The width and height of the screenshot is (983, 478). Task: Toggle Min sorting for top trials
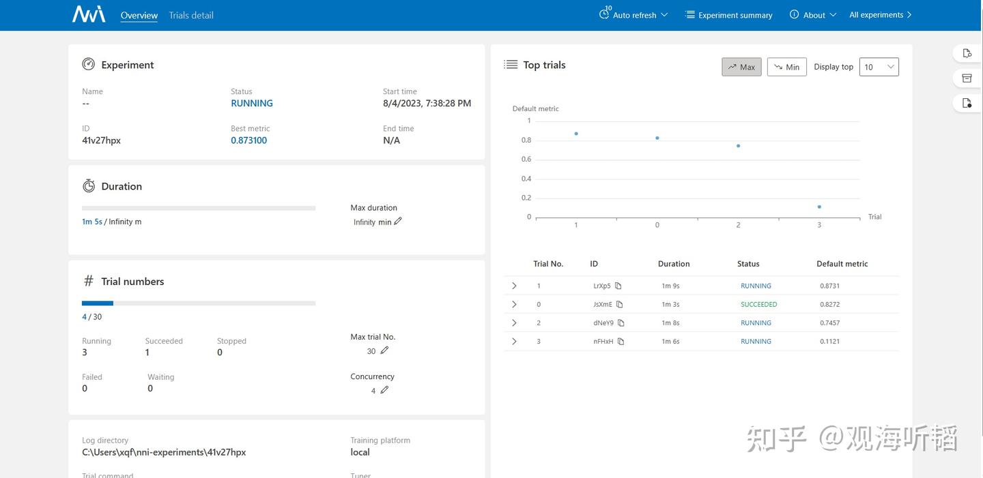(x=787, y=67)
